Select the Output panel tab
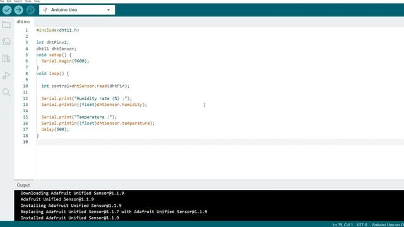Screen dimensions: 404x227 coord(23,185)
